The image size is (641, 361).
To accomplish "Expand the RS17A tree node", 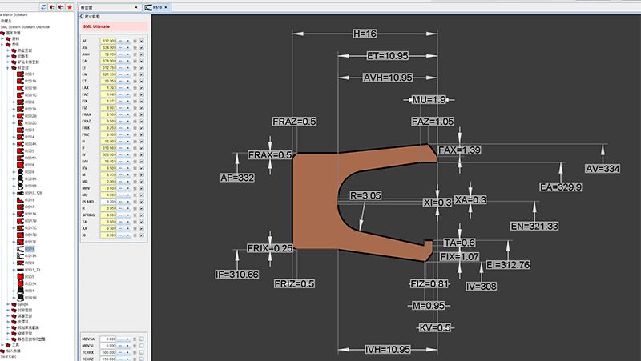I will click(x=12, y=214).
